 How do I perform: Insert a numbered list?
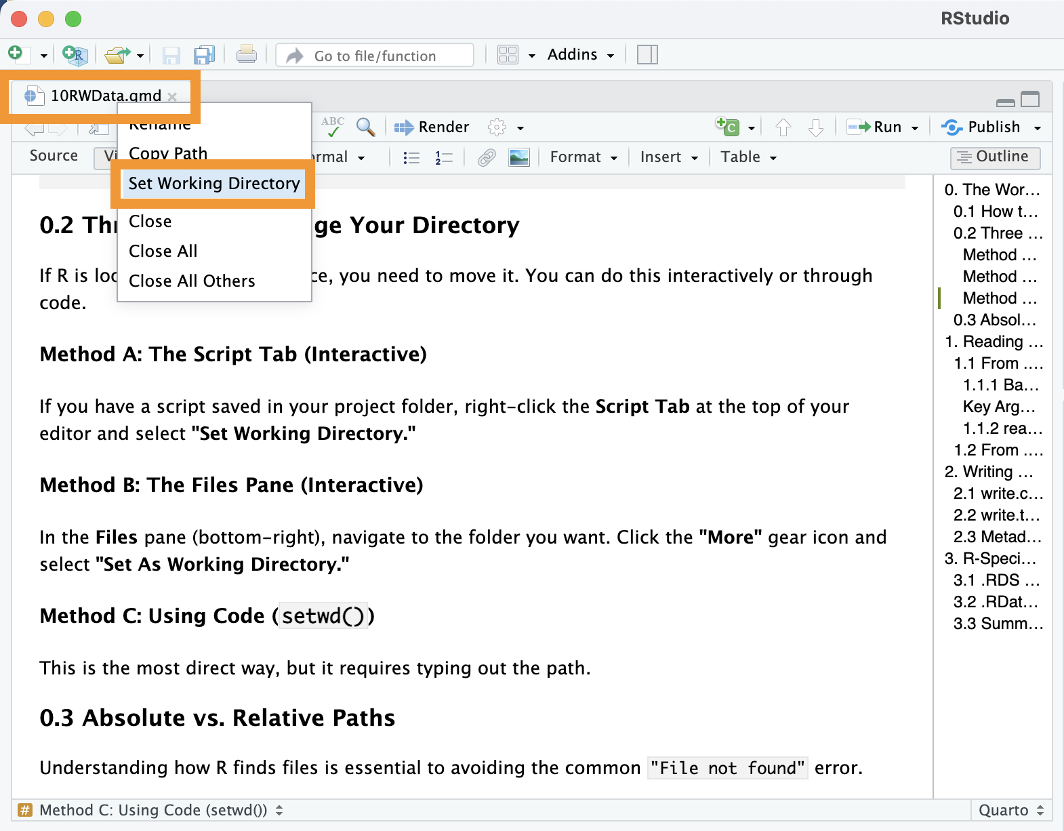pos(444,157)
